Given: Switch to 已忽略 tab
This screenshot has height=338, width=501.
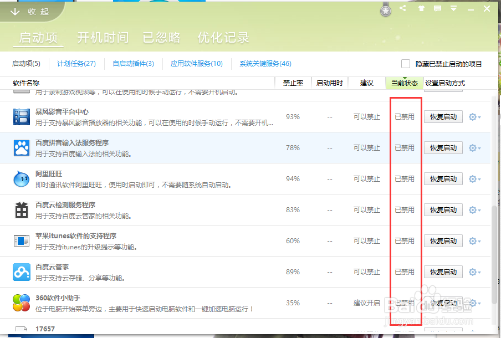Looking at the screenshot, I should [161, 38].
